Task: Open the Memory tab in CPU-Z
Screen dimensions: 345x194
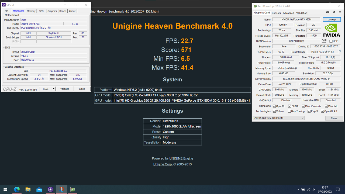Action: pos(31,11)
